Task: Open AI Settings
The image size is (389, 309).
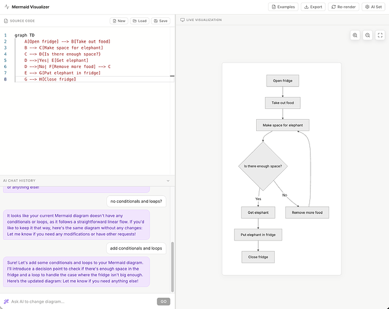Action: 374,7
